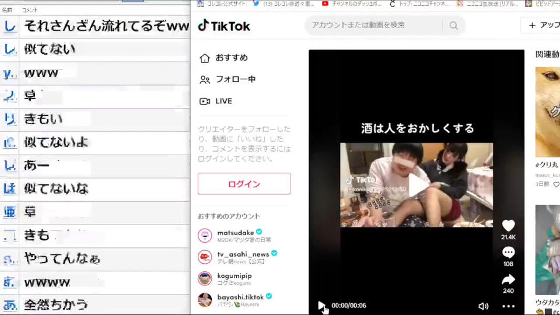
Task: Open the lower related video thumbnail
Action: pos(548,249)
